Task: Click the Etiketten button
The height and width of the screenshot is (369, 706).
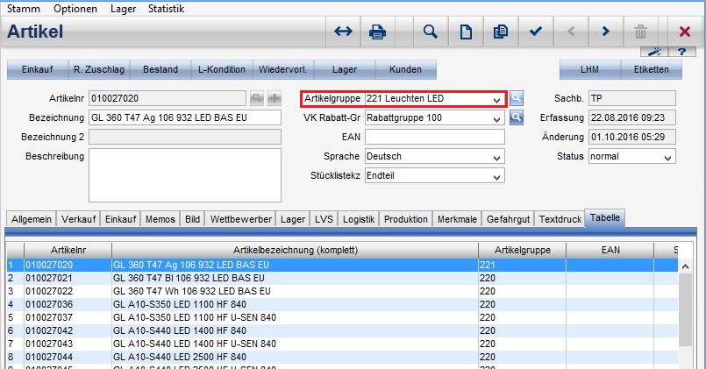Action: pyautogui.click(x=651, y=69)
